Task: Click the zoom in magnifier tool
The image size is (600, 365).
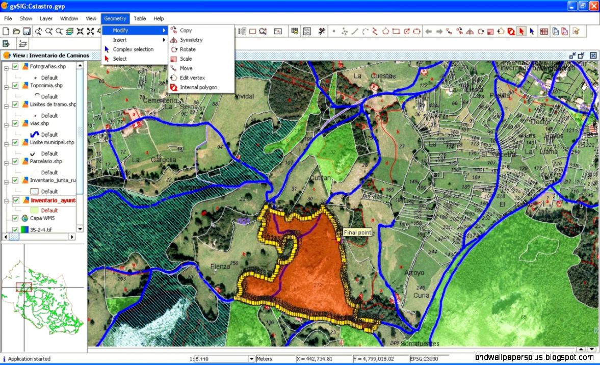Action: coord(48,32)
